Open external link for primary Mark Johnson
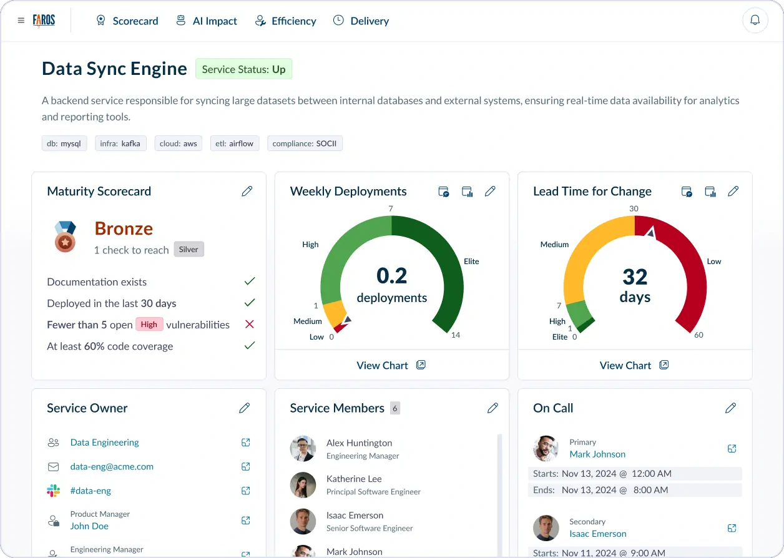 click(732, 448)
